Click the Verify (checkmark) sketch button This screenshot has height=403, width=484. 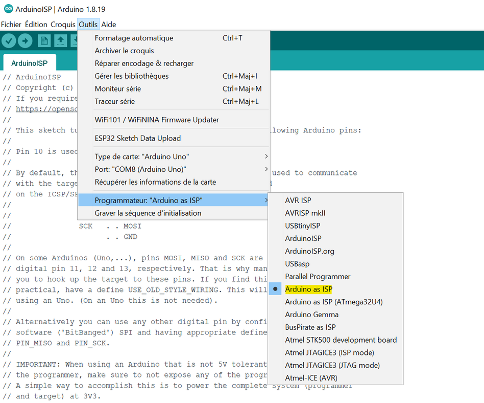click(x=9, y=40)
